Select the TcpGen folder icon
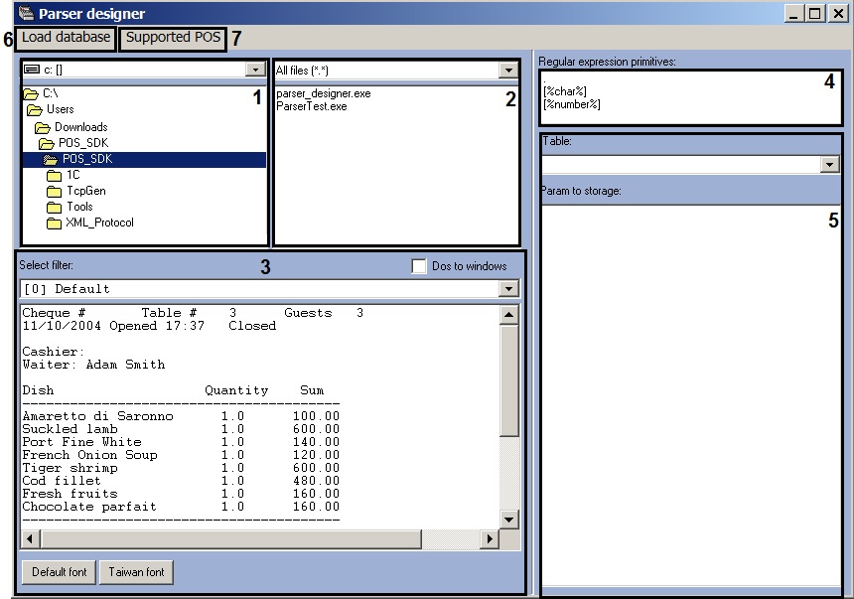 55,191
